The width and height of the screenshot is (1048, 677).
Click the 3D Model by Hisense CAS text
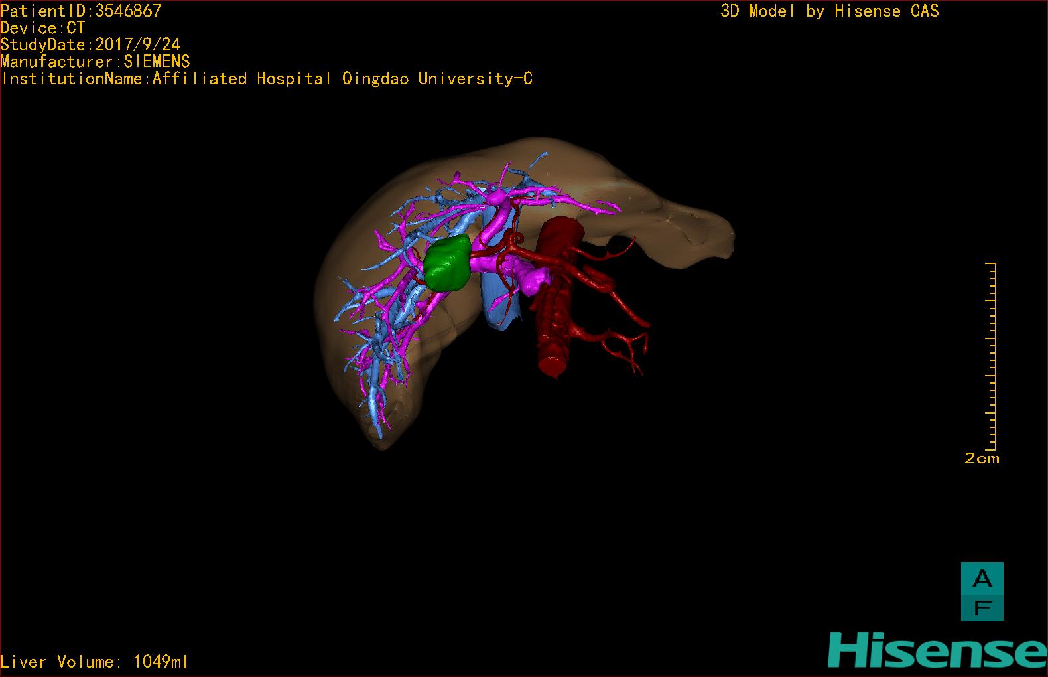pos(830,11)
